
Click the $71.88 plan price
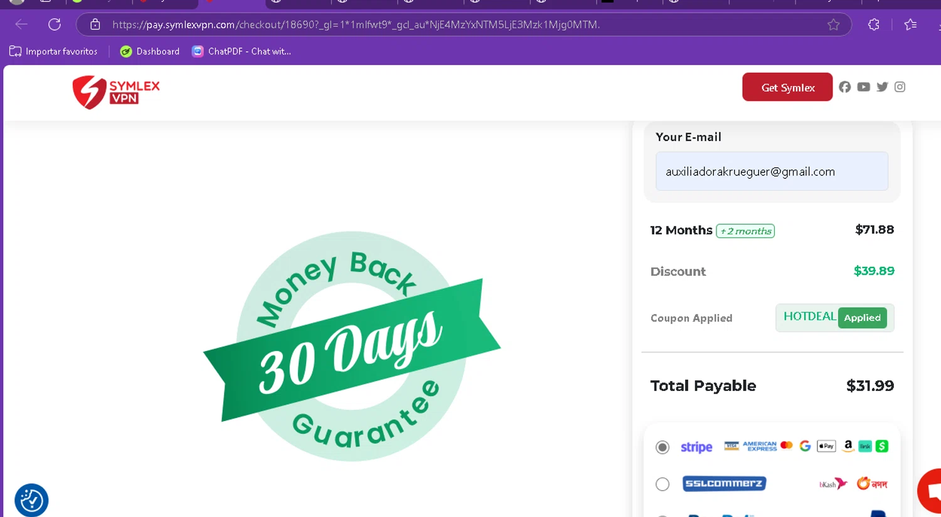click(x=875, y=229)
